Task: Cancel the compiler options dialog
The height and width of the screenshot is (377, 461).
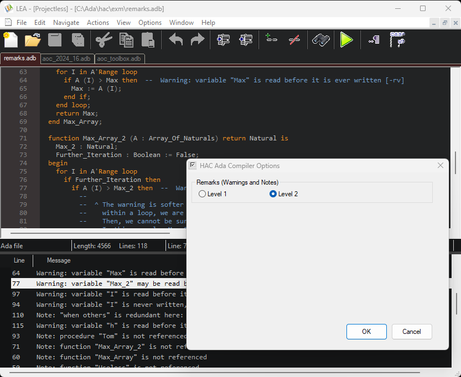Action: [412, 332]
